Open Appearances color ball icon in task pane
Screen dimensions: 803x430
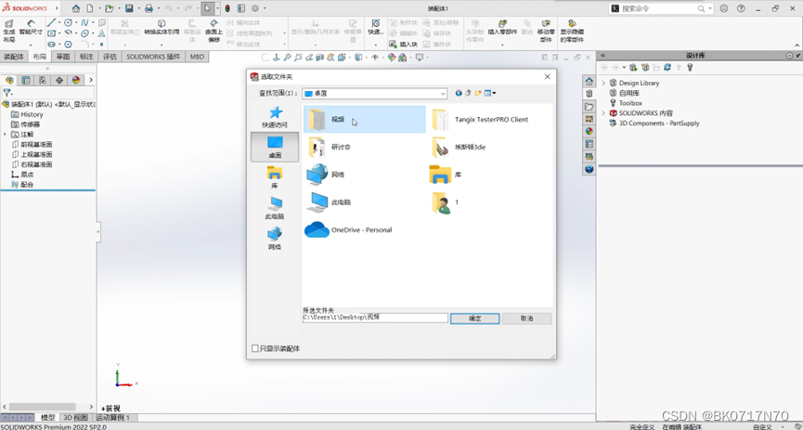(x=589, y=131)
